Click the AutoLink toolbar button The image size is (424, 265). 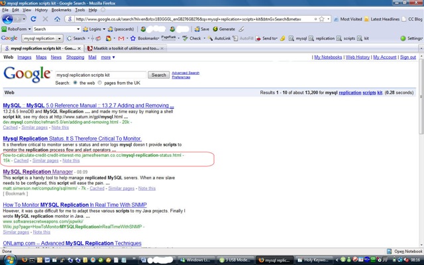point(219,38)
